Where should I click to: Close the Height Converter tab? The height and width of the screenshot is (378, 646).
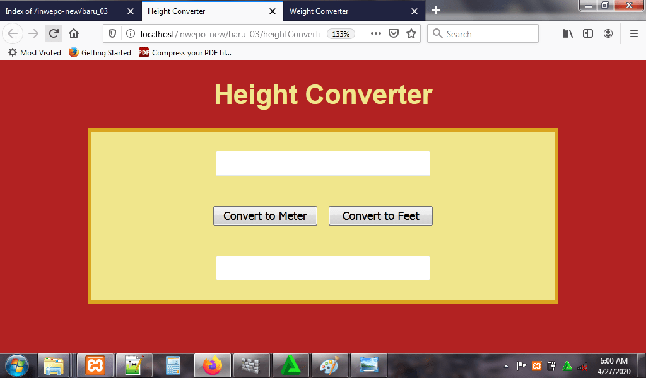coord(273,11)
